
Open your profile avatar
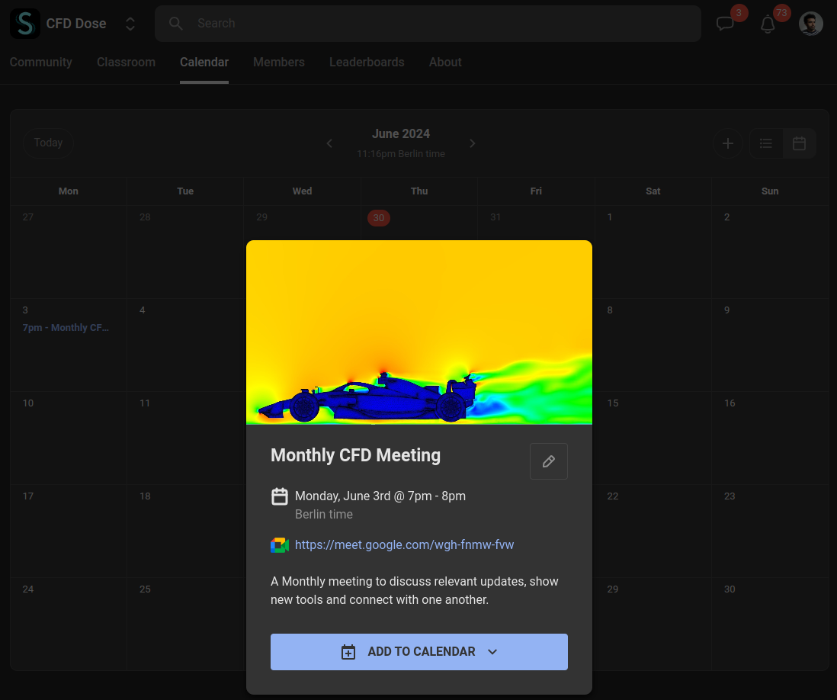(x=810, y=23)
